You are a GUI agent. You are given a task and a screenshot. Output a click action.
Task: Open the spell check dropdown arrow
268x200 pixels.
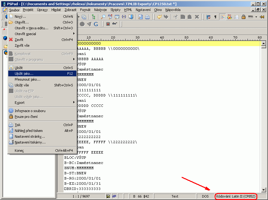coord(256,17)
